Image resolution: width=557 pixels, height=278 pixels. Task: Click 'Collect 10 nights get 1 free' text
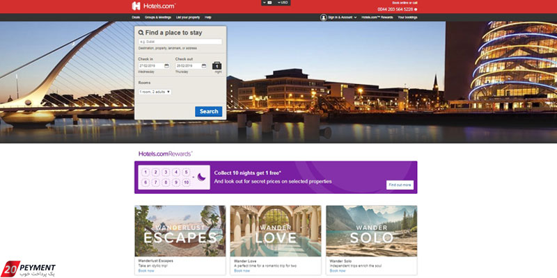click(x=248, y=173)
